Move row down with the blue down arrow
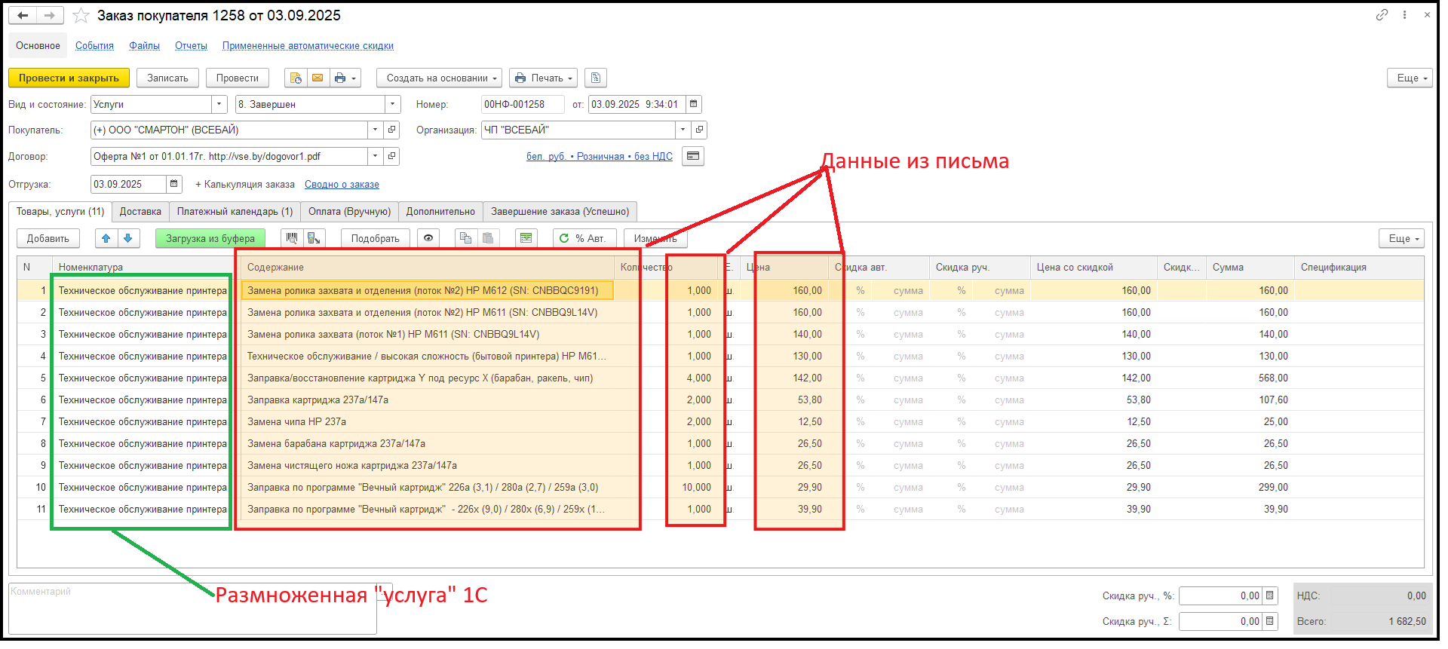Viewport: 1448px width, 649px height. click(x=128, y=239)
